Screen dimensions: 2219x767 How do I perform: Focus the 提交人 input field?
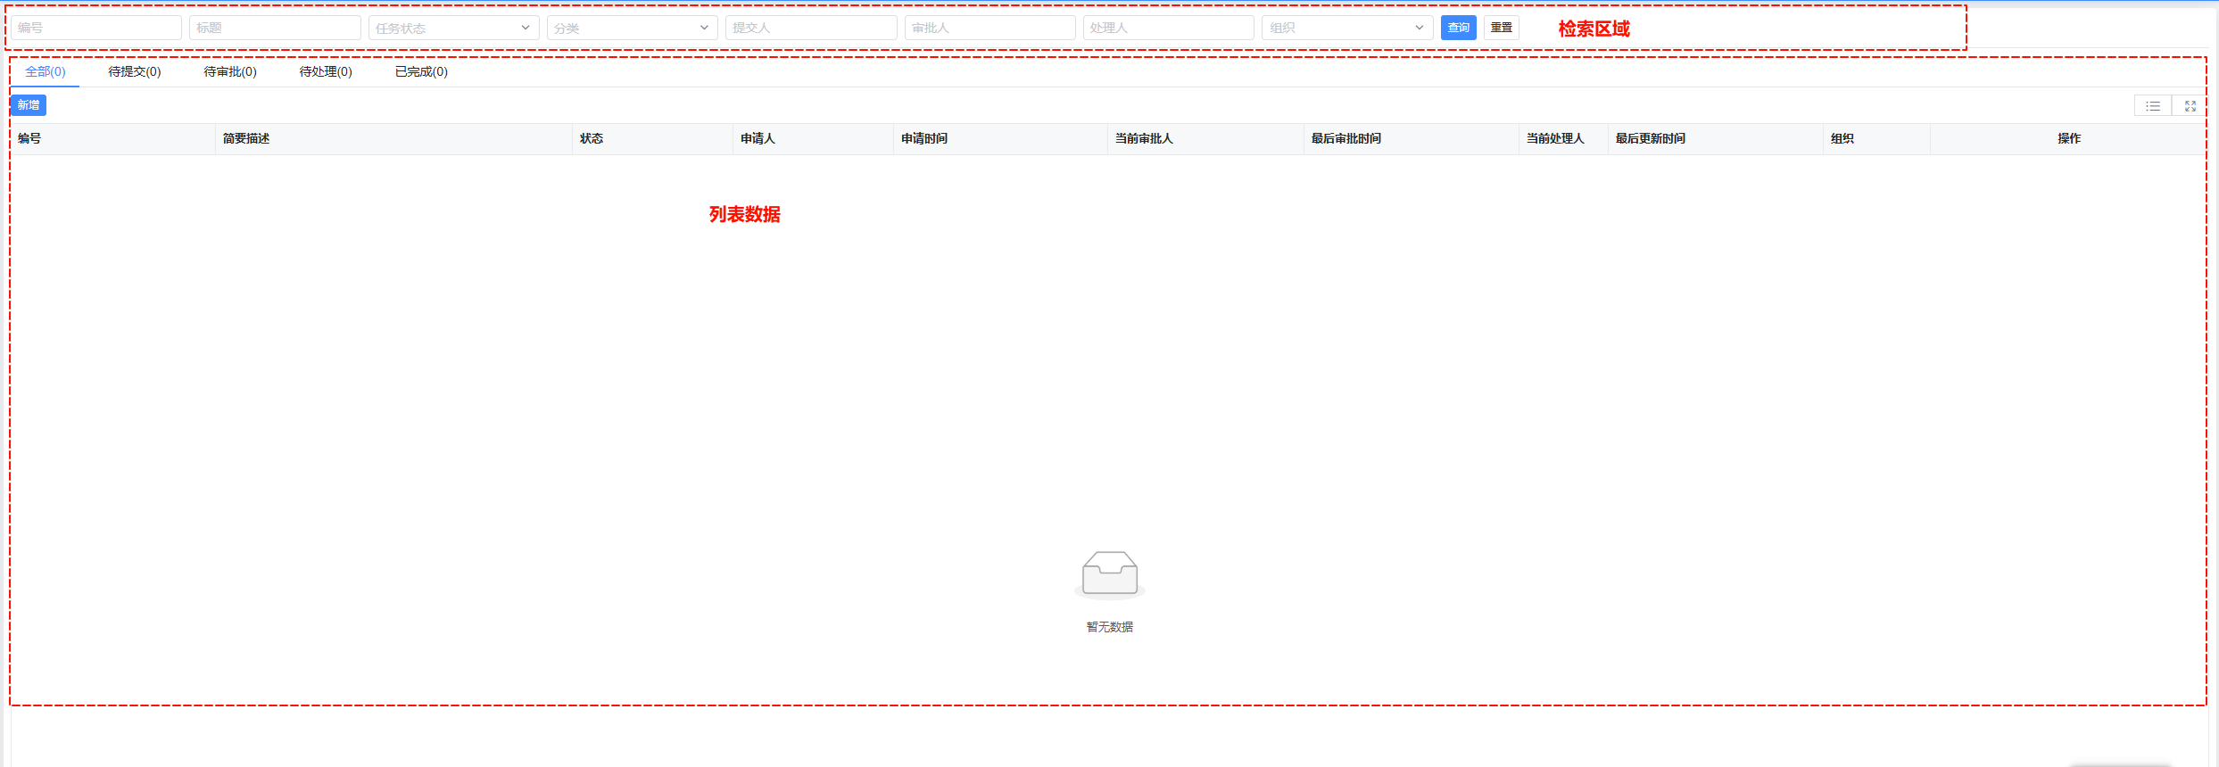click(x=810, y=28)
